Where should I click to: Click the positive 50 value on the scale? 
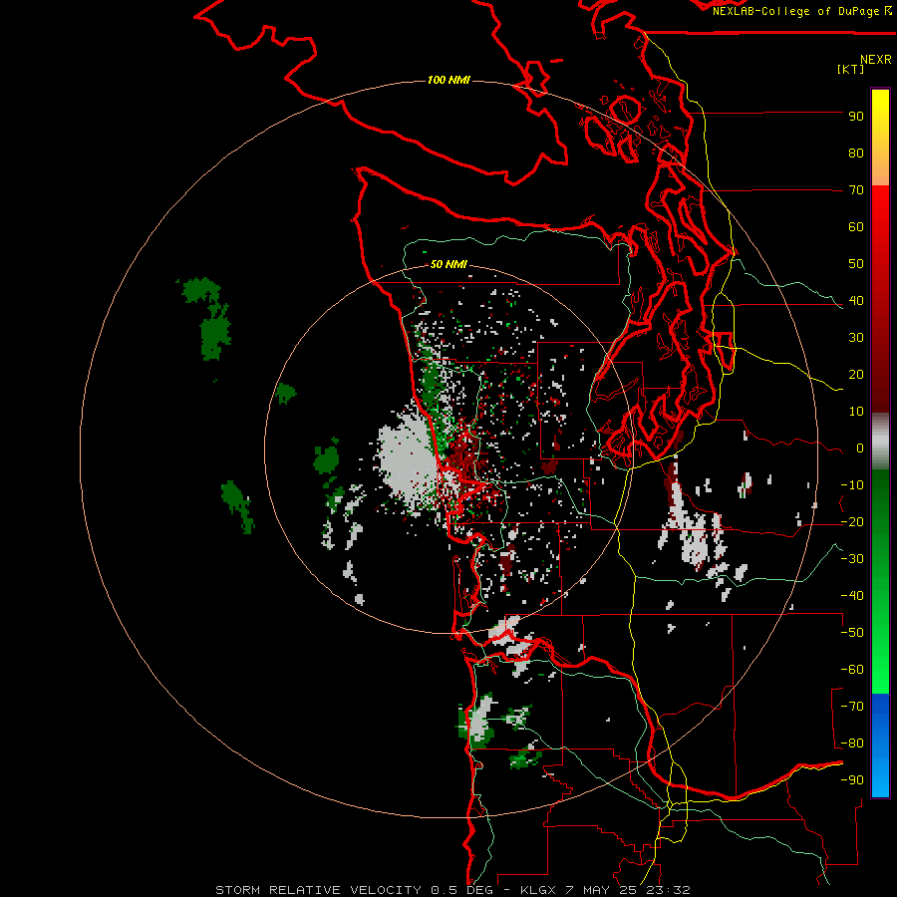pyautogui.click(x=856, y=264)
